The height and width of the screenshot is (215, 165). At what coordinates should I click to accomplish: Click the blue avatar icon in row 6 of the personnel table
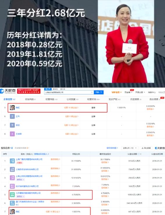pyautogui.click(x=12, y=116)
